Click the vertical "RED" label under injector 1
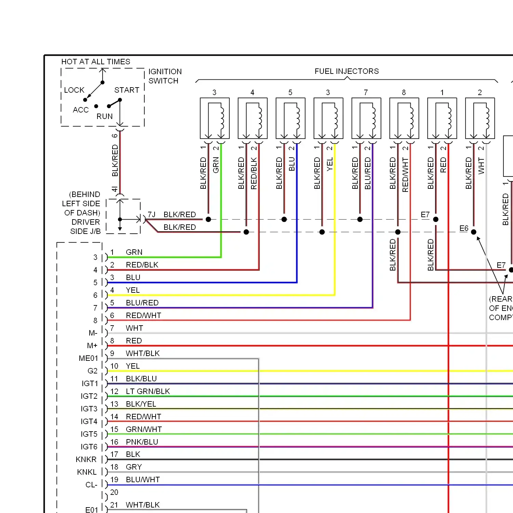 click(x=443, y=165)
